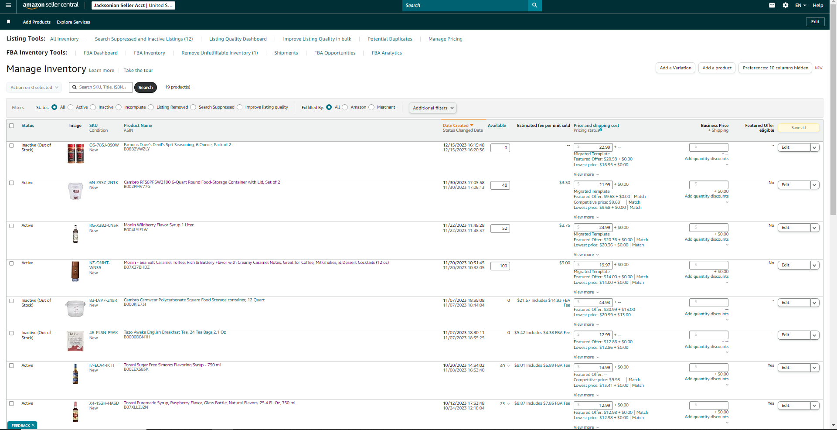Open available quantity dropdown for Torani S'mores

508,366
